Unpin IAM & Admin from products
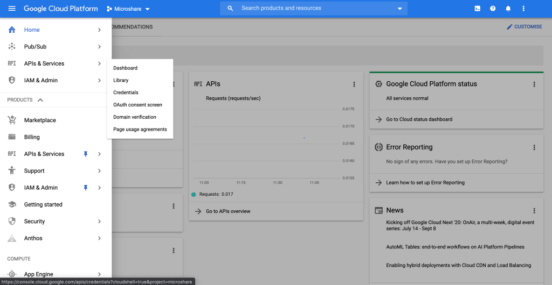552x285 pixels. pyautogui.click(x=85, y=188)
